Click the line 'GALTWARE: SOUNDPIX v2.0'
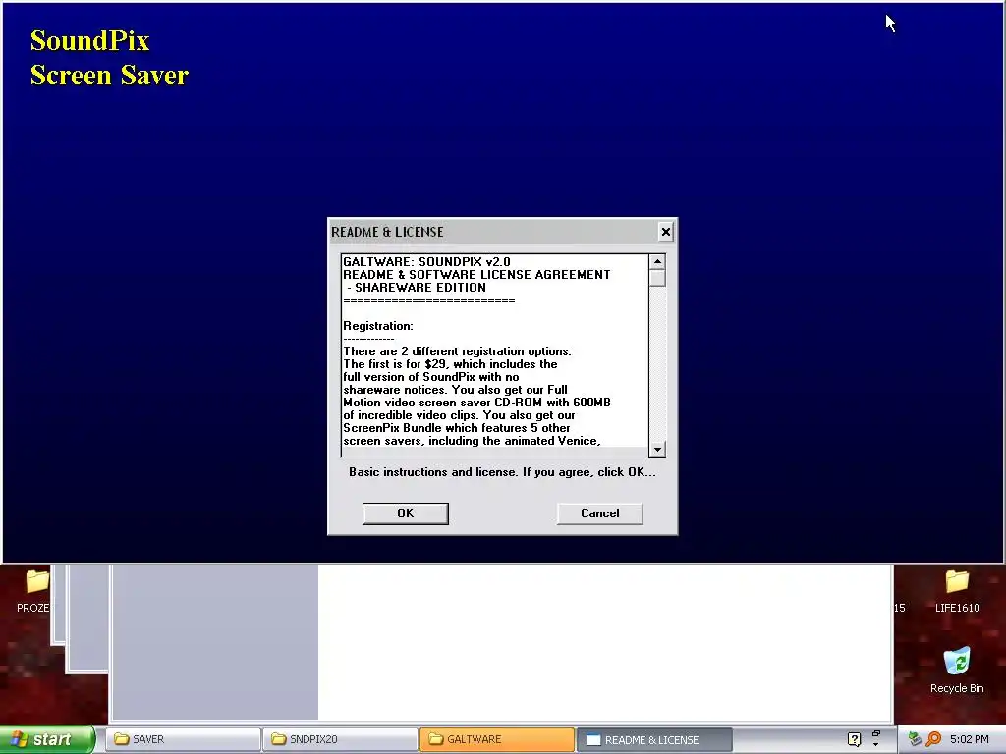 [x=426, y=261]
